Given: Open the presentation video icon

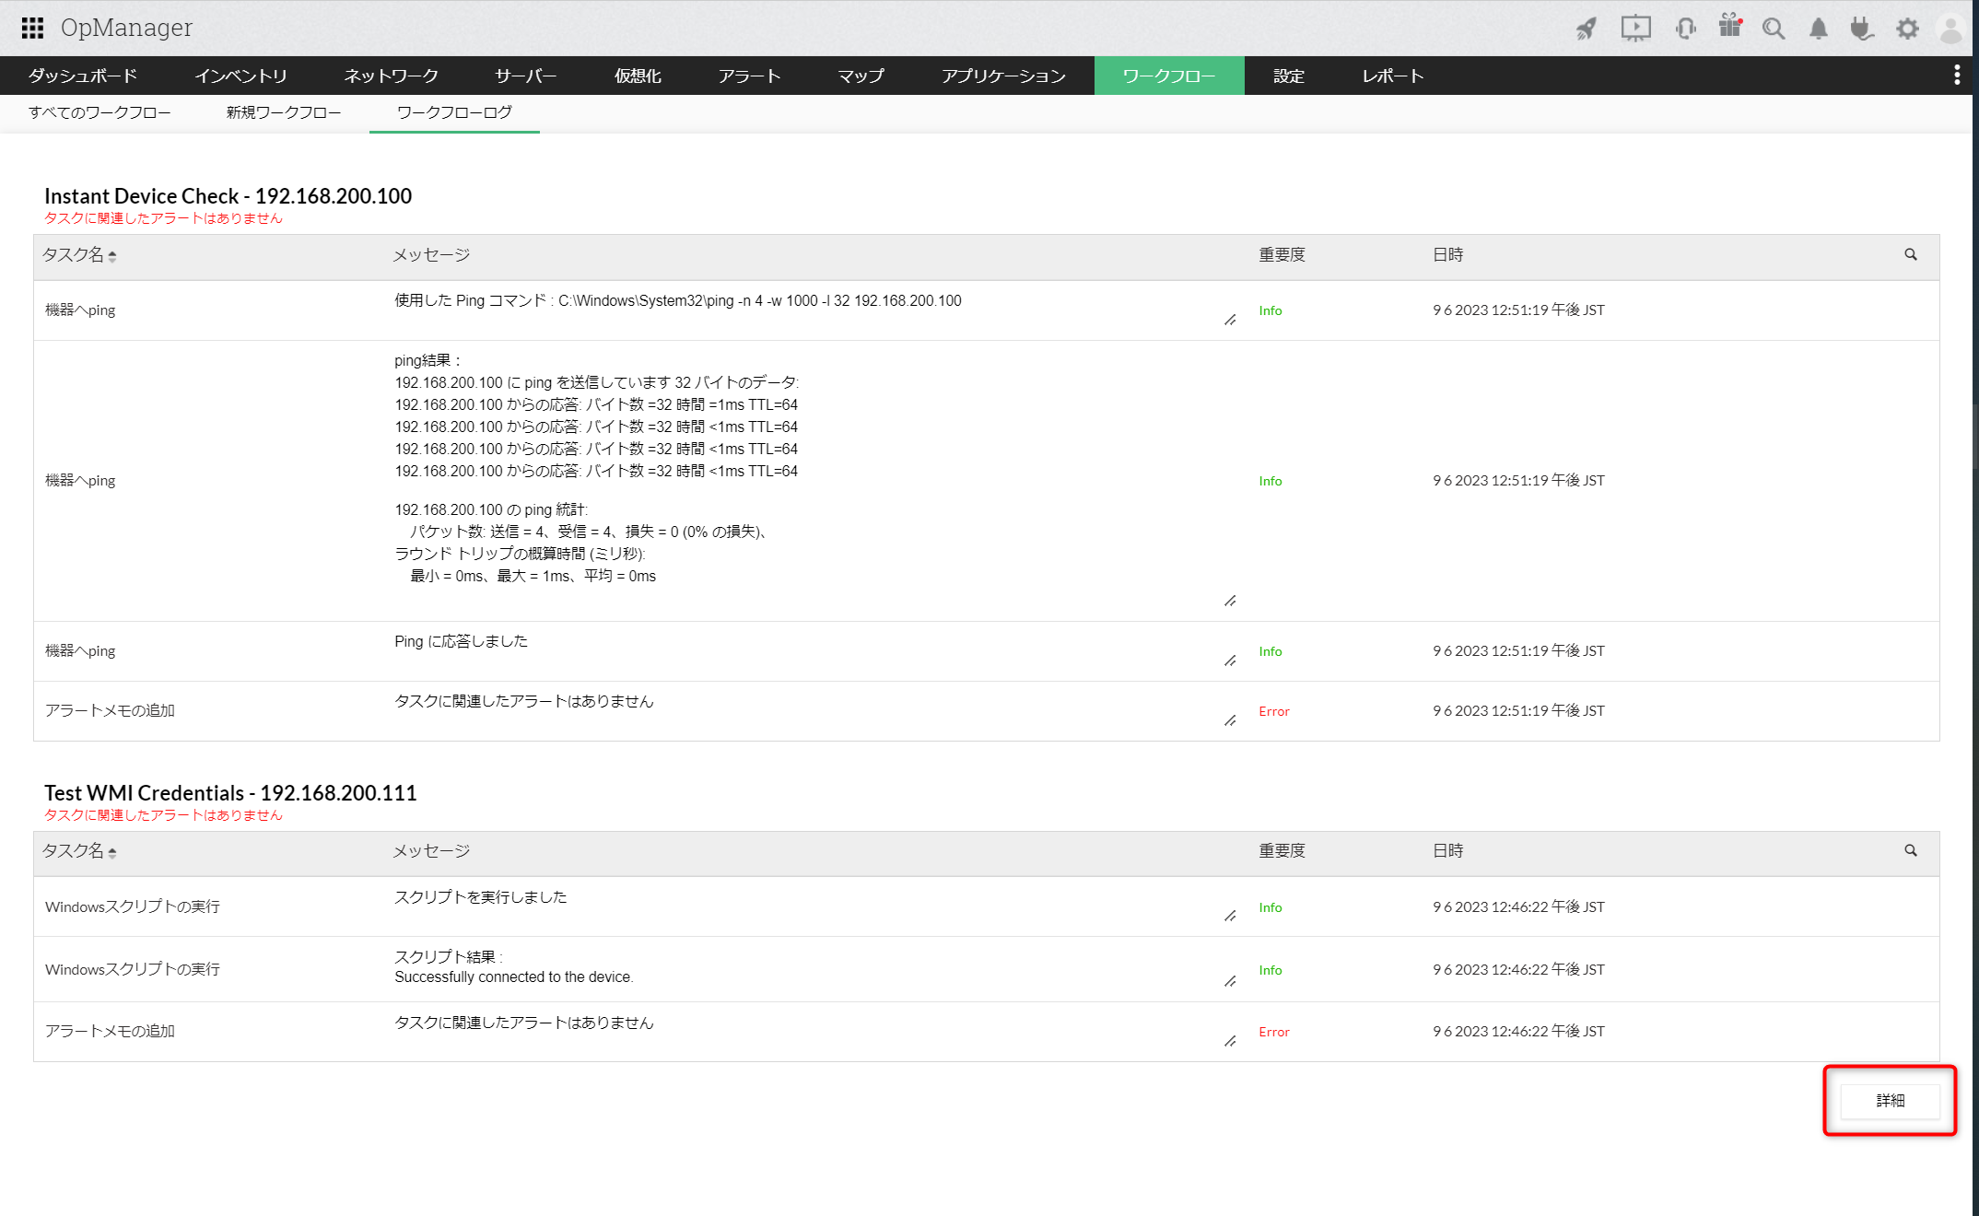Looking at the screenshot, I should point(1635,29).
